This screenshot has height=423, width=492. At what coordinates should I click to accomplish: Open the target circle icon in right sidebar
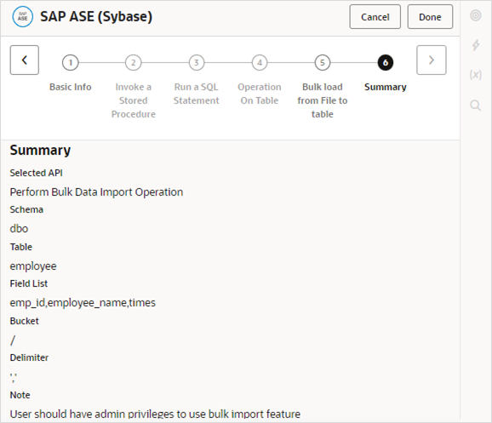(x=476, y=15)
